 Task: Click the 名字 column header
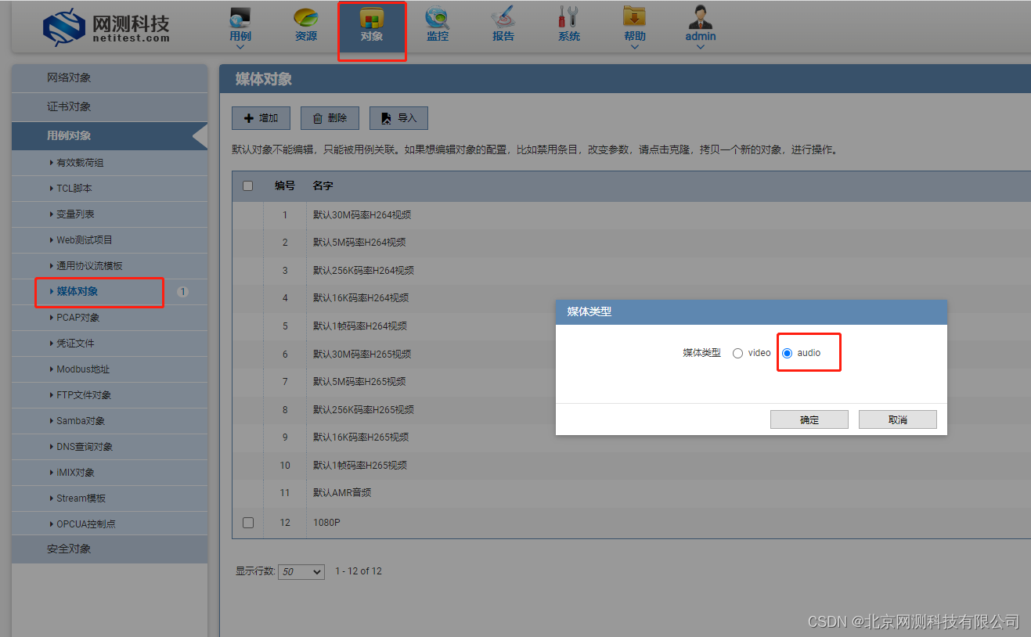pos(323,185)
